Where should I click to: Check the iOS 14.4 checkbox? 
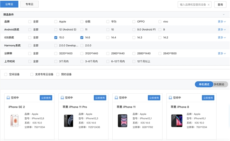tap(108, 37)
